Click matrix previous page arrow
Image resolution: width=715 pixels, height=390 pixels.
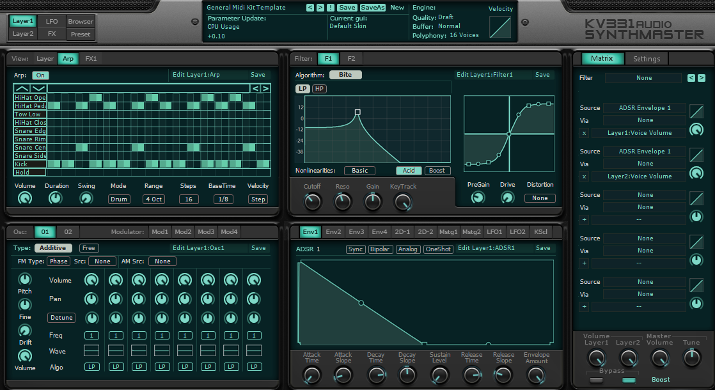[x=691, y=78]
